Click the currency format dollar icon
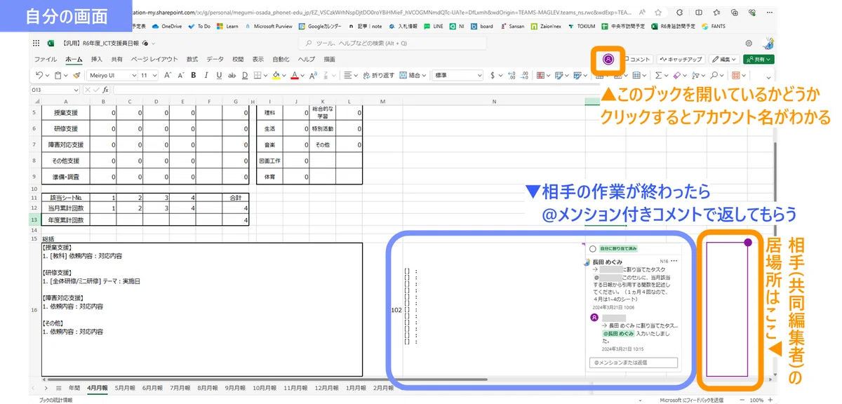 [493, 75]
